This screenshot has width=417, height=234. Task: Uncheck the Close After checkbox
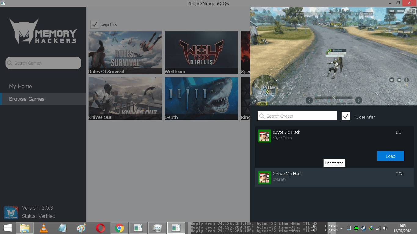tap(346, 116)
